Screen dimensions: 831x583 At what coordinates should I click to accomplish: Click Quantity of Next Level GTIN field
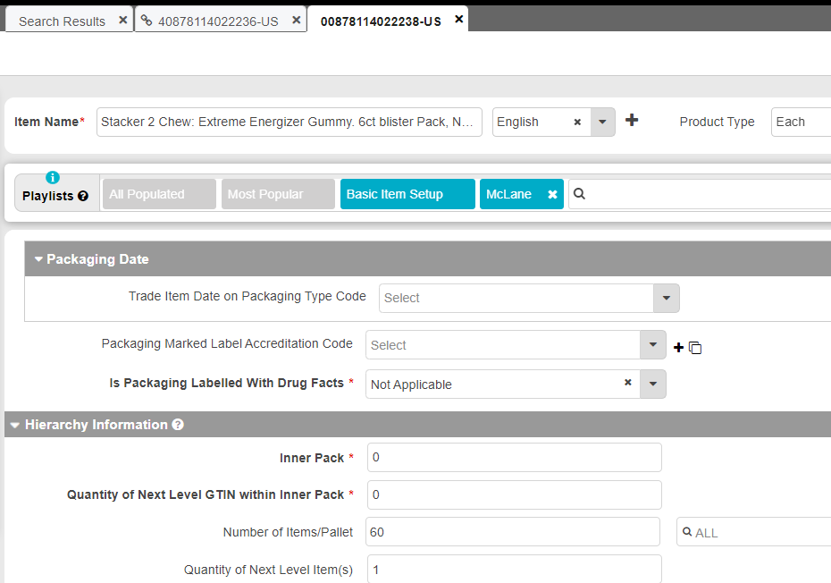point(514,495)
